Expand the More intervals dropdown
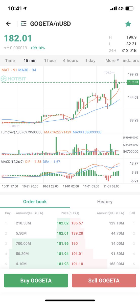Viewport: 140px width, 304px height. click(112, 61)
